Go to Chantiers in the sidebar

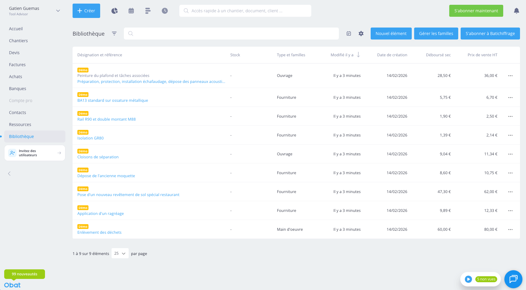point(18,41)
